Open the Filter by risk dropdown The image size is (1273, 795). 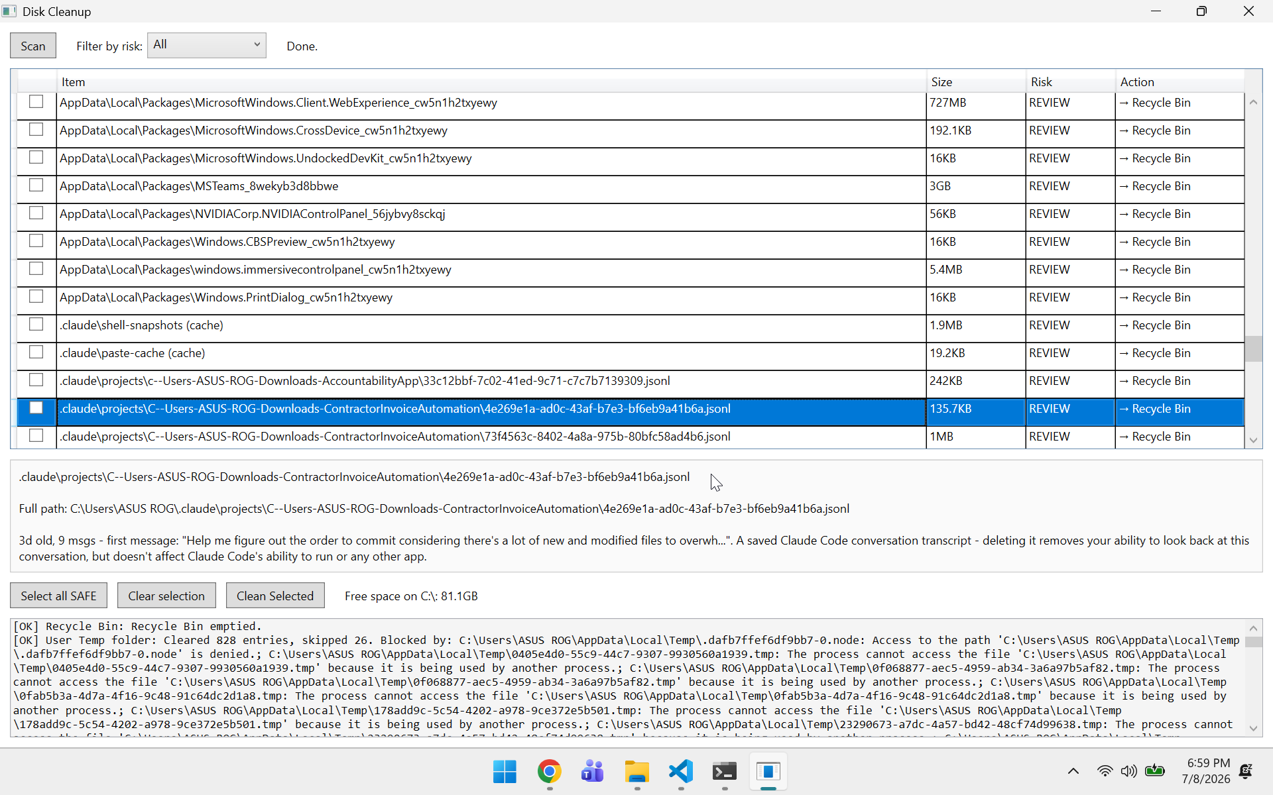(206, 45)
